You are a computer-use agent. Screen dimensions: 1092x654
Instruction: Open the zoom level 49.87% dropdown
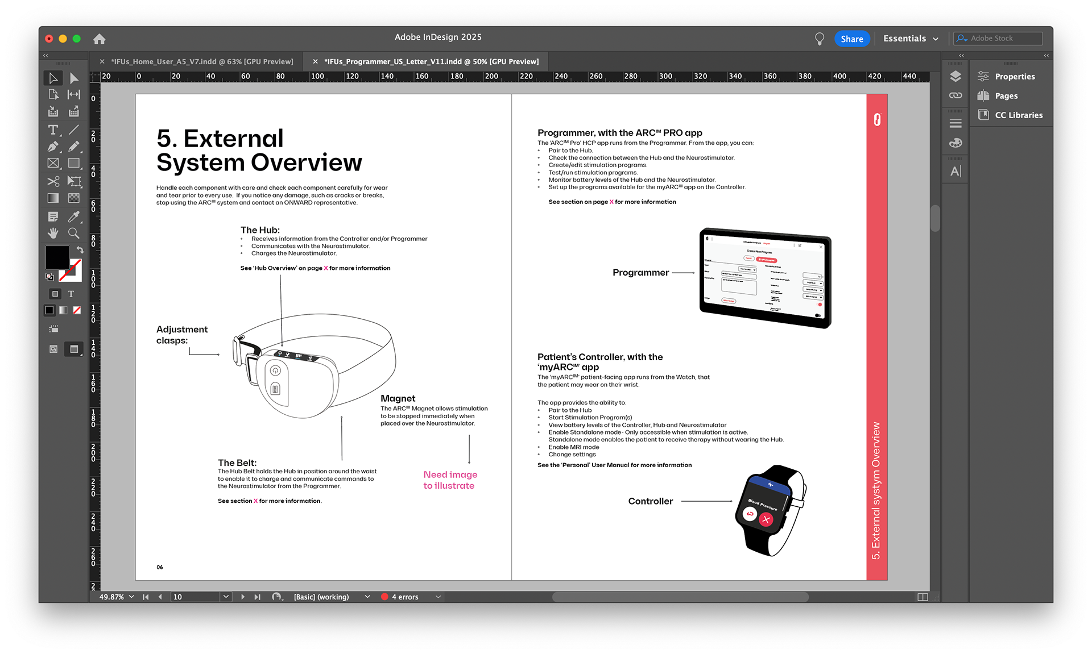pos(131,597)
